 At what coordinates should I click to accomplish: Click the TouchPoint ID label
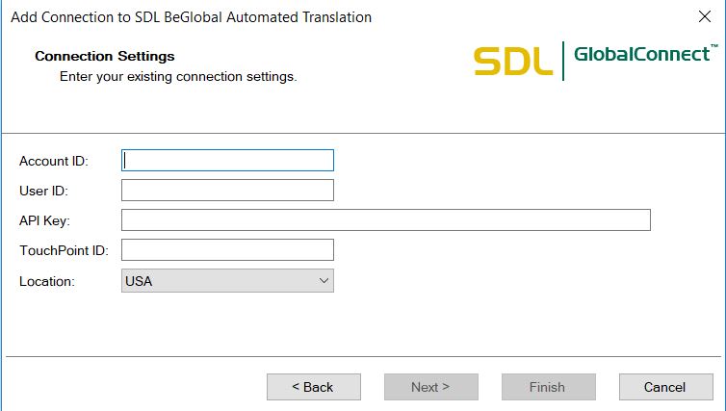64,251
